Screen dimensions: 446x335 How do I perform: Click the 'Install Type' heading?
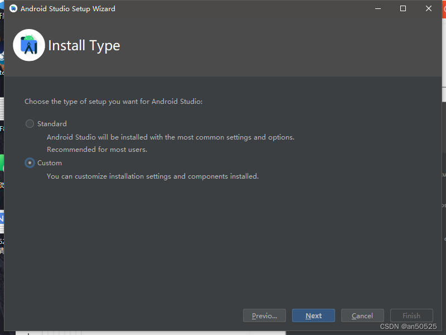tap(84, 46)
